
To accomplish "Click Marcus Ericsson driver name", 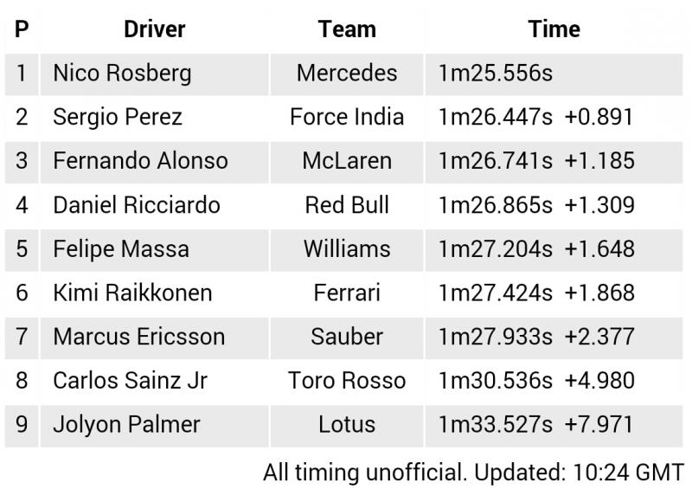I will coord(139,337).
